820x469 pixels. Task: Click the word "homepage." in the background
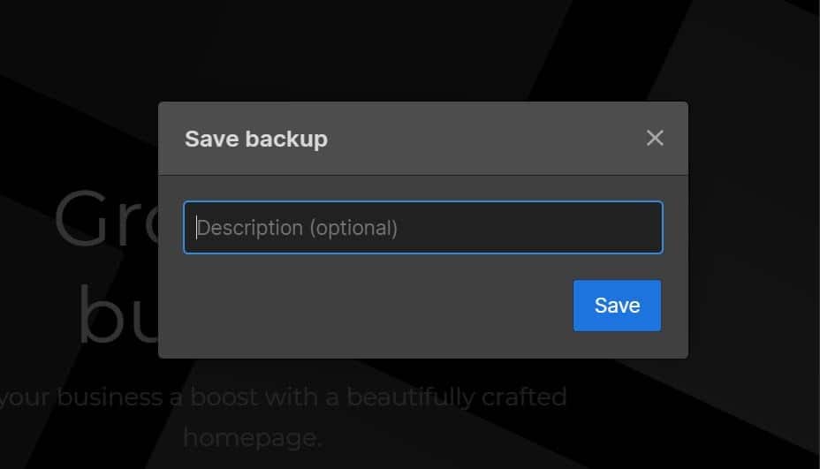252,435
